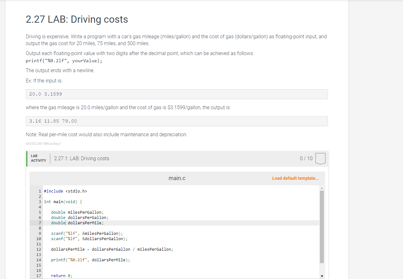
Task: Click the 2.27 LAB: Driving costs heading
Action: tap(77, 19)
